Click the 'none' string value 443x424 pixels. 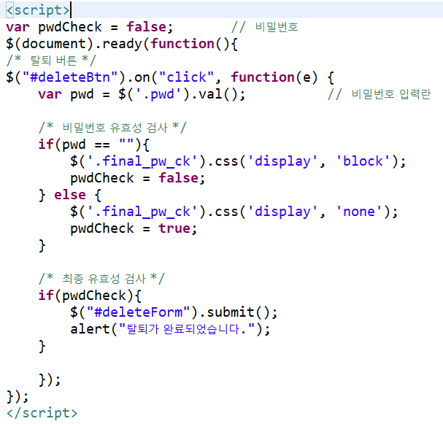(359, 212)
